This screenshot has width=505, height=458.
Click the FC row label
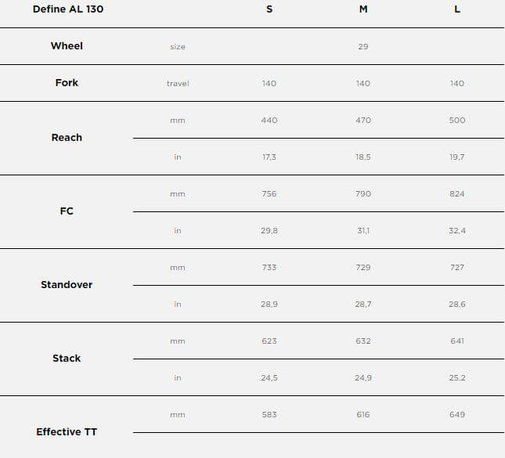(67, 211)
